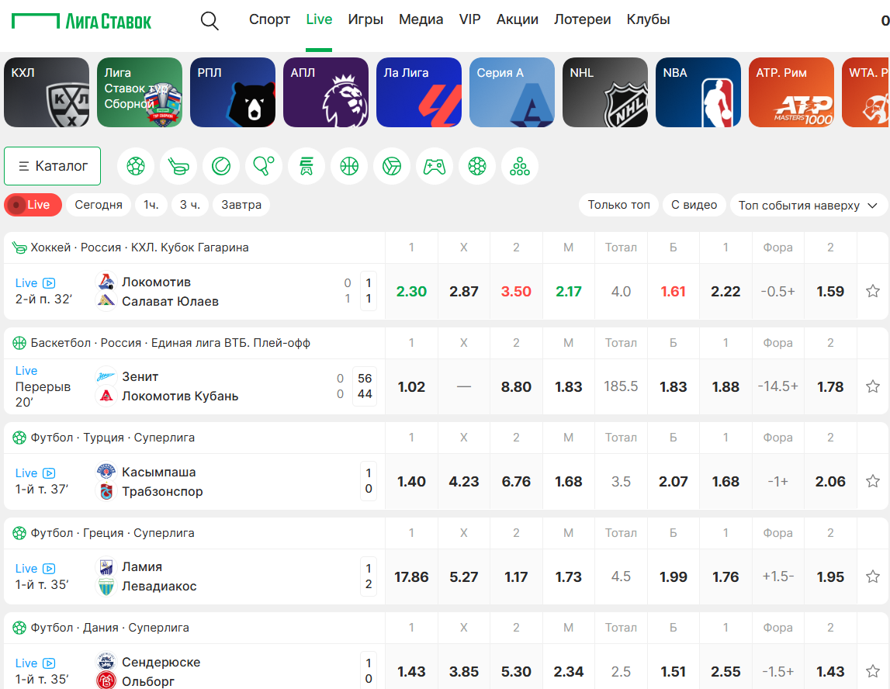Star the Сендерюске vs Ольборг match
This screenshot has width=890, height=689.
point(872,671)
